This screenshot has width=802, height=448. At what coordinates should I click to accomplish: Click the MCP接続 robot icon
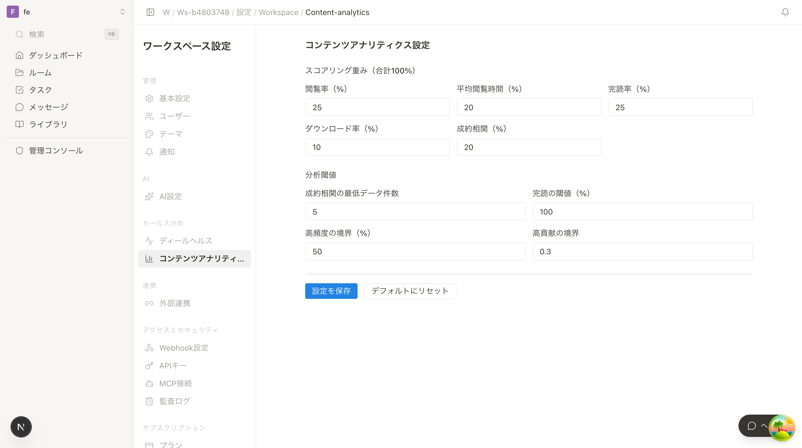(149, 383)
